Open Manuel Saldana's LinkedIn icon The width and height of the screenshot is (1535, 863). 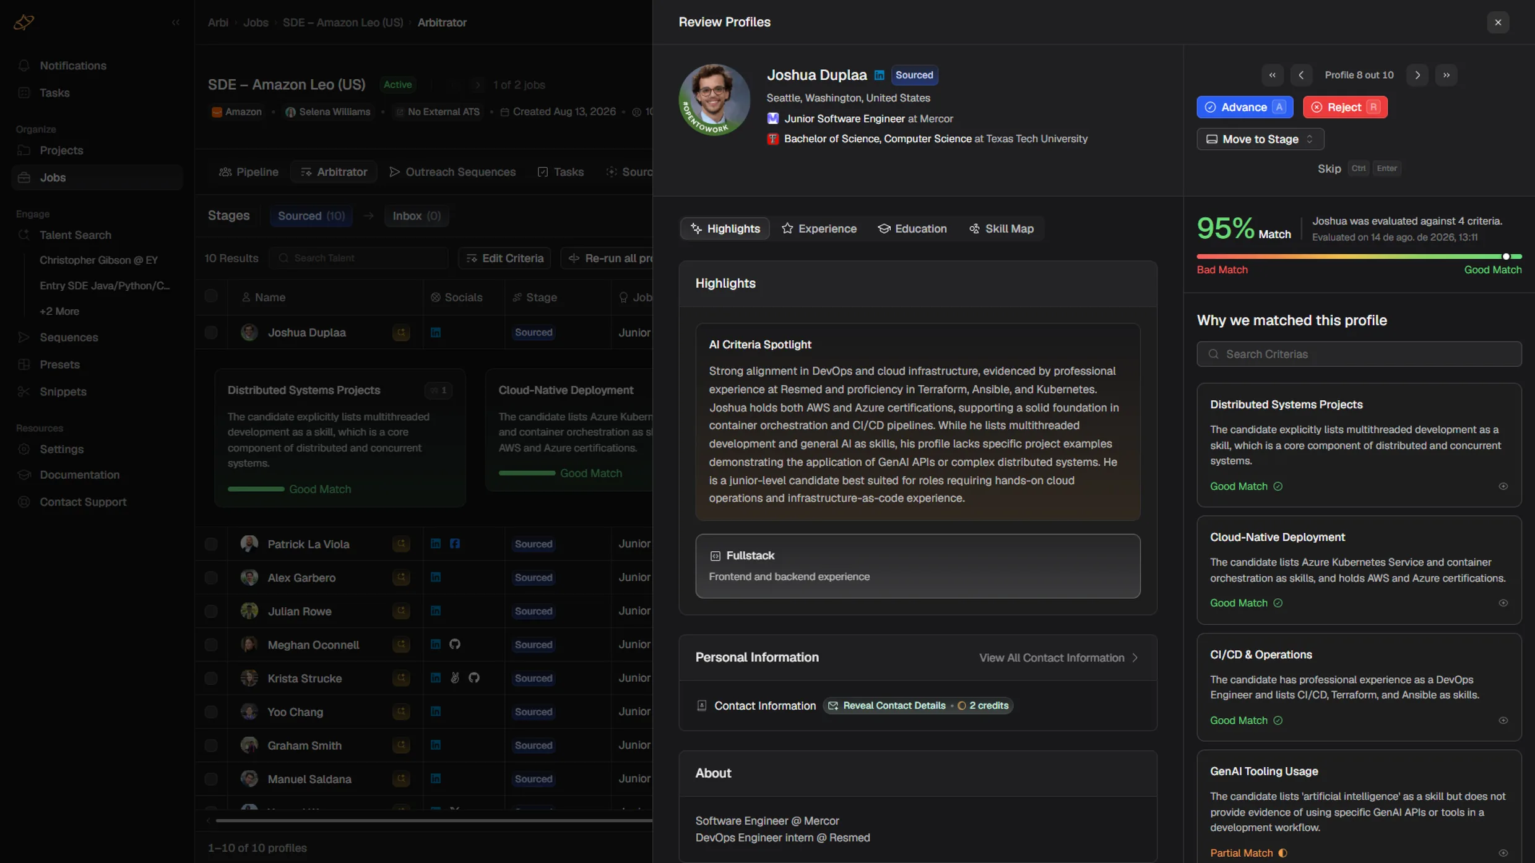pyautogui.click(x=436, y=778)
